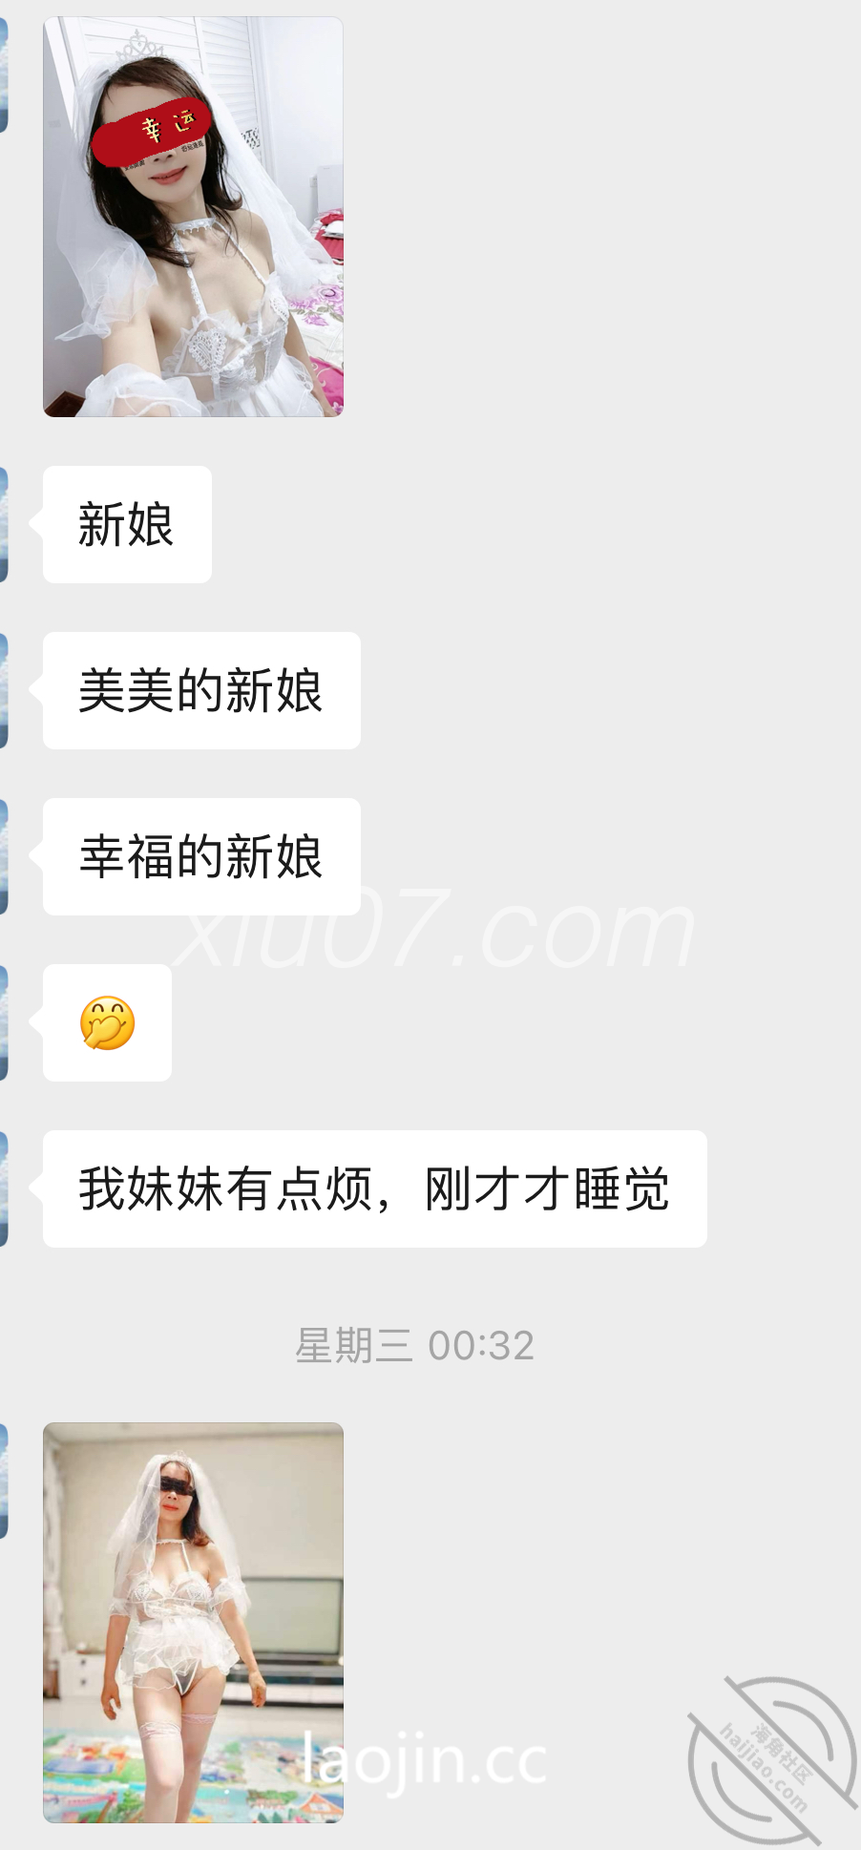Tap the sender avatar beside the 新娘 message
Viewport: 861px width, 1850px height.
click(x=4, y=524)
